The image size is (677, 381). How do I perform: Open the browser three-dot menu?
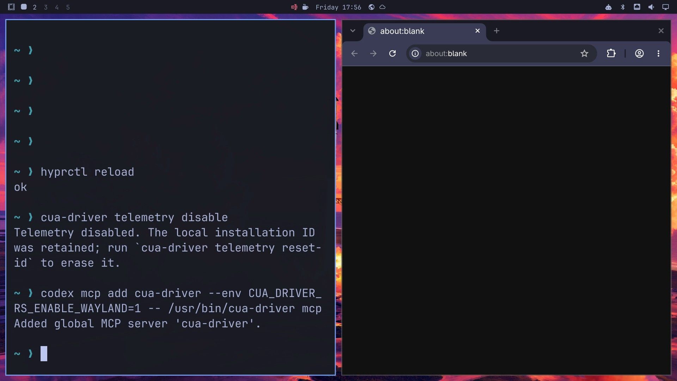(658, 53)
